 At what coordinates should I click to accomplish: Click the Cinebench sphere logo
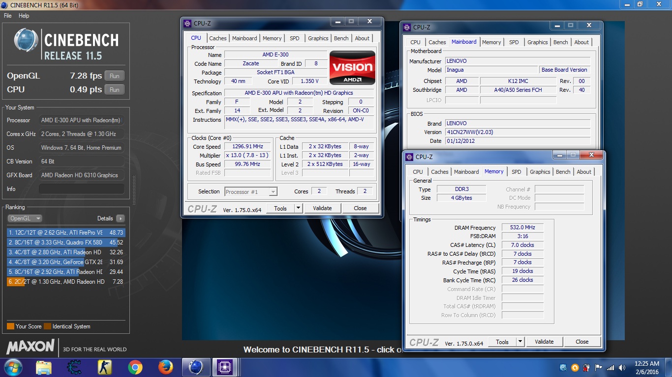[26, 41]
